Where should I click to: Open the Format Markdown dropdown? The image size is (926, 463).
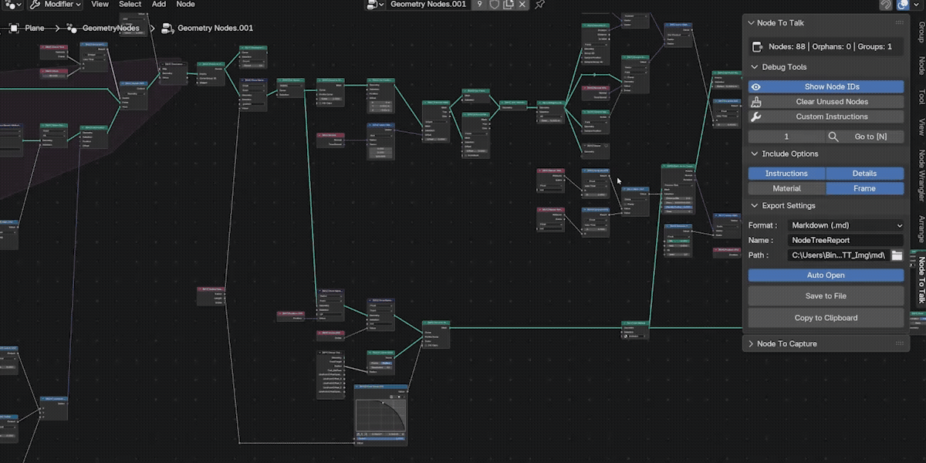pyautogui.click(x=846, y=225)
